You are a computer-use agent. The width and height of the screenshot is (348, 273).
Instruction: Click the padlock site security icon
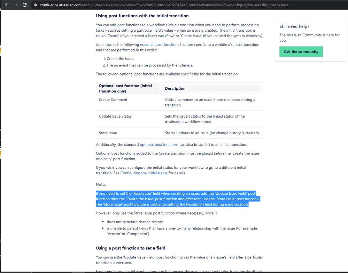pyautogui.click(x=36, y=5)
